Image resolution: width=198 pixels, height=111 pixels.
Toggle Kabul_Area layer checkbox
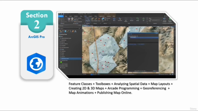61,40
